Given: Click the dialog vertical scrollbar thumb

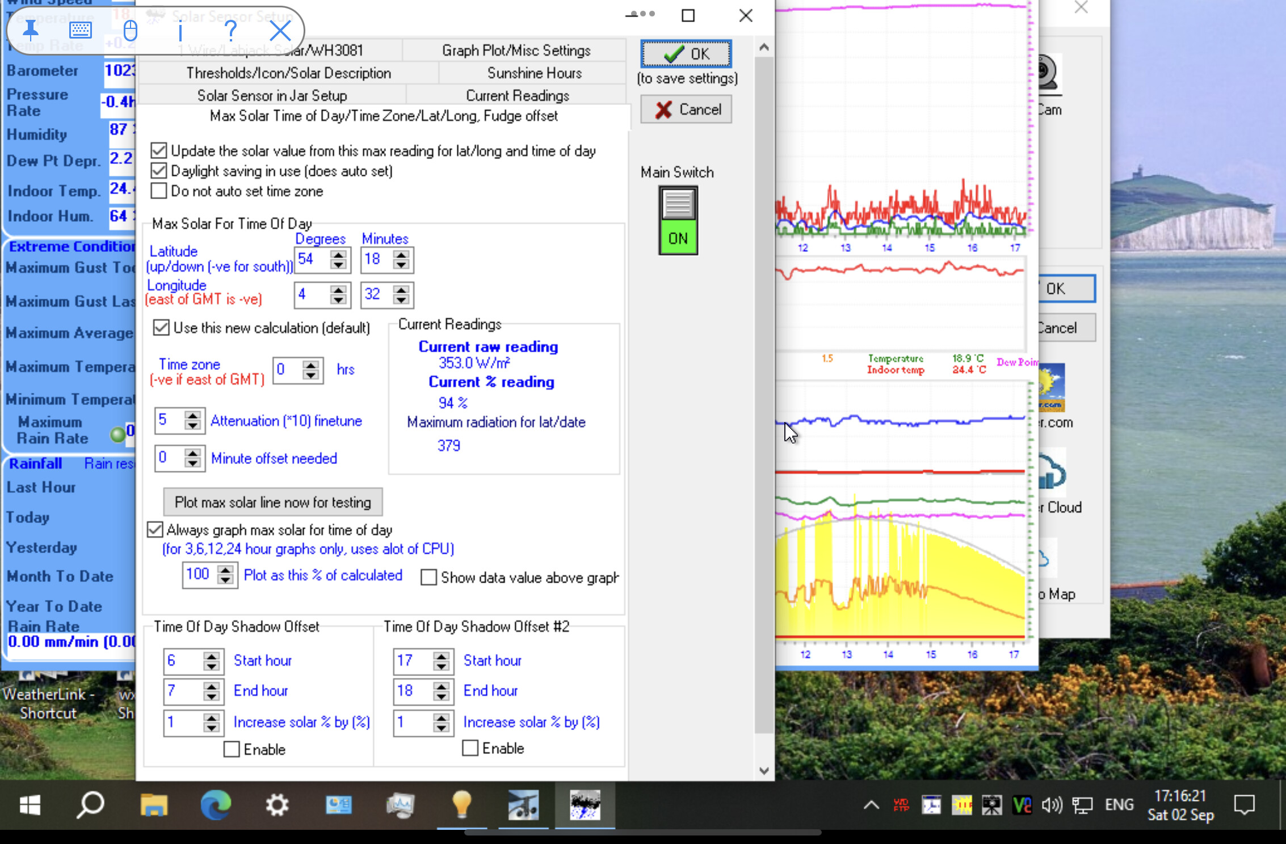Looking at the screenshot, I should click(764, 394).
